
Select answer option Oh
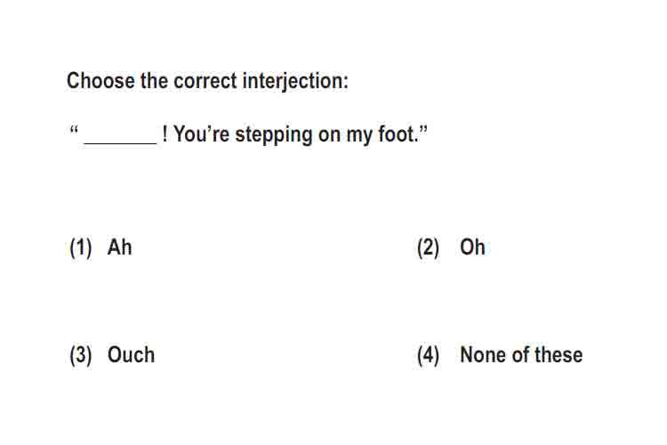pyautogui.click(x=472, y=247)
